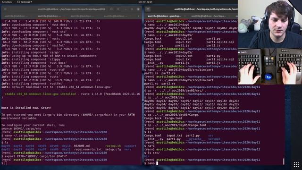Click 'bin' output in right terminal

click(x=147, y=156)
